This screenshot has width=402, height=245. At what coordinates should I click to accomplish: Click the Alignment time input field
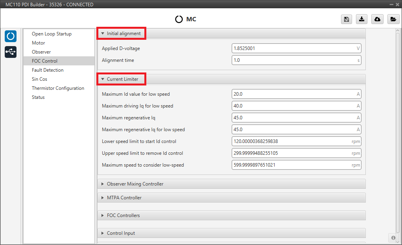(293, 60)
